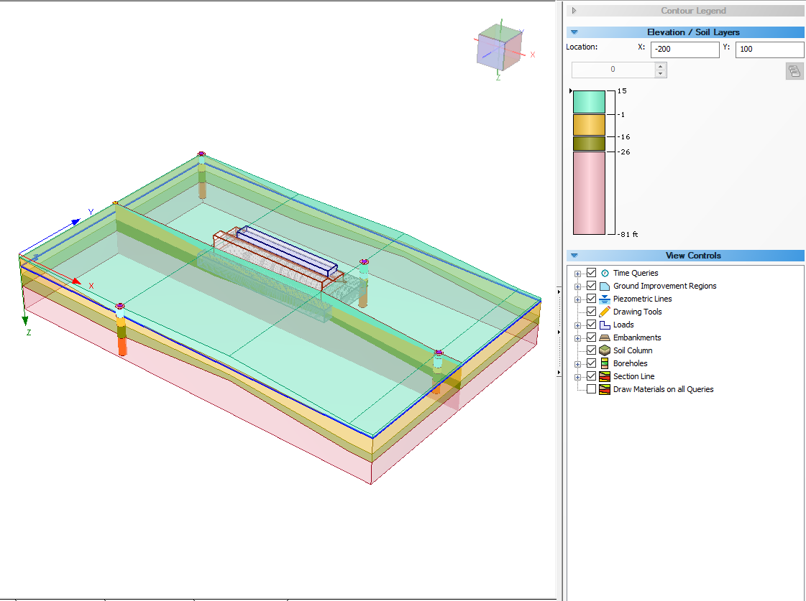Image resolution: width=806 pixels, height=601 pixels.
Task: Collapse the Elevation / Soil Layers panel
Action: click(574, 32)
